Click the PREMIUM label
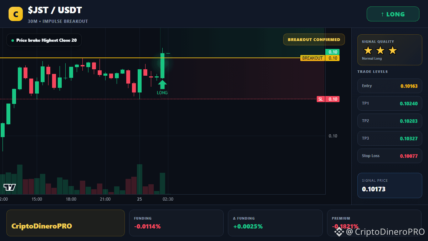This screenshot has width=428, height=241. coord(341,218)
